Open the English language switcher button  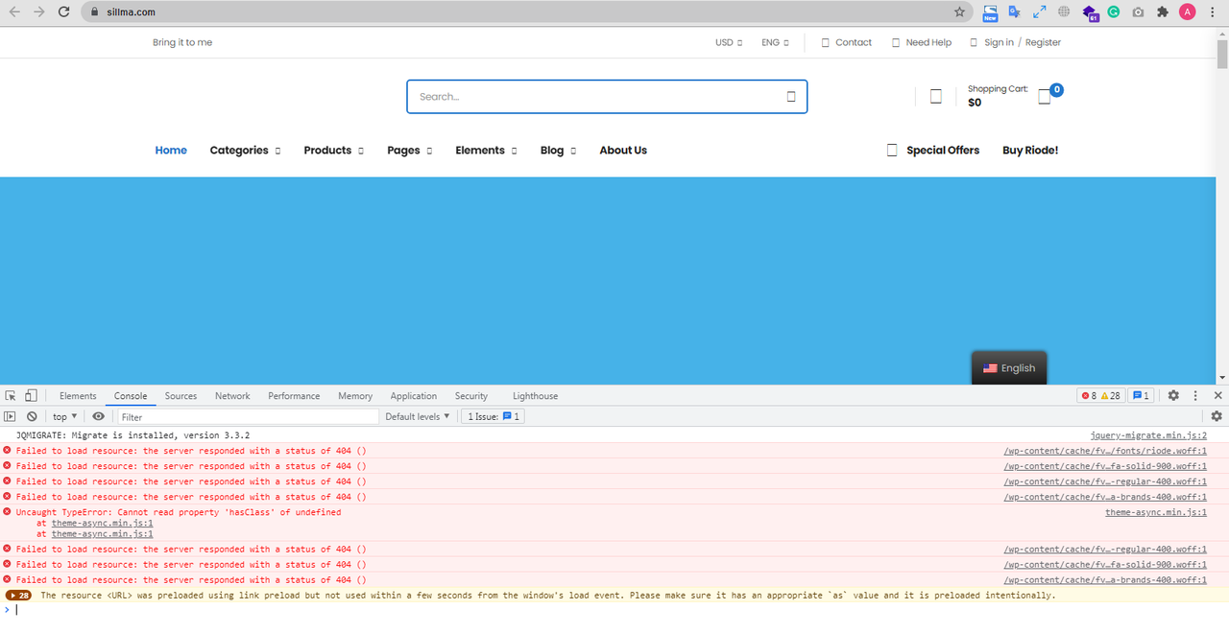click(x=1009, y=367)
